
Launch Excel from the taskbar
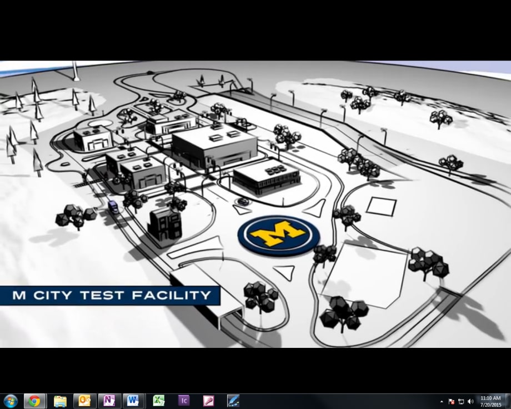pyautogui.click(x=159, y=401)
